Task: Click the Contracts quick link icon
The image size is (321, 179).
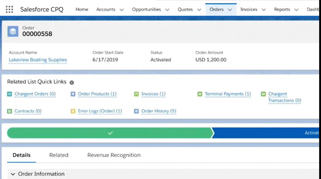Action: tap(10, 111)
